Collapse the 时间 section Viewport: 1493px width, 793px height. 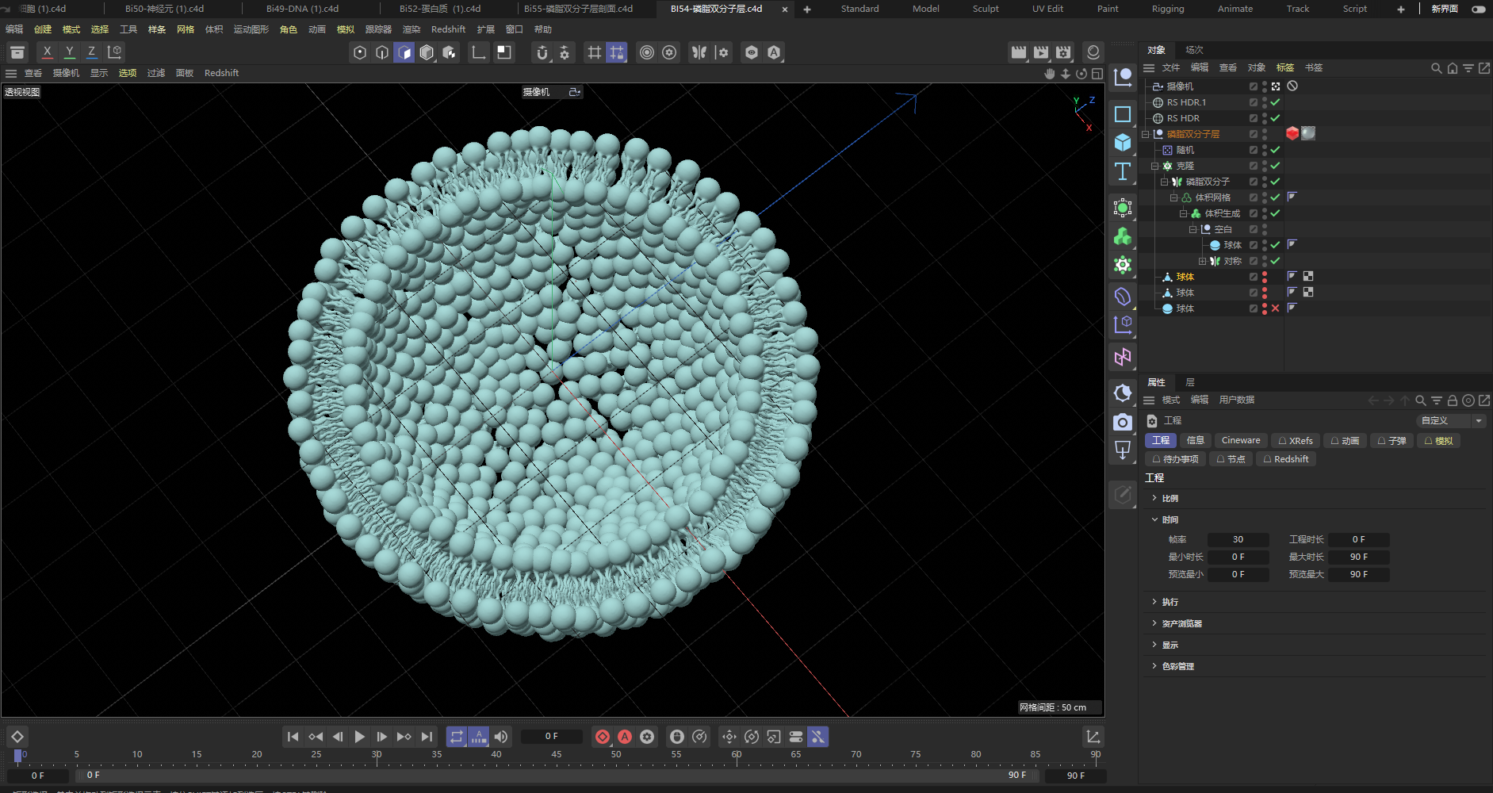1154,519
